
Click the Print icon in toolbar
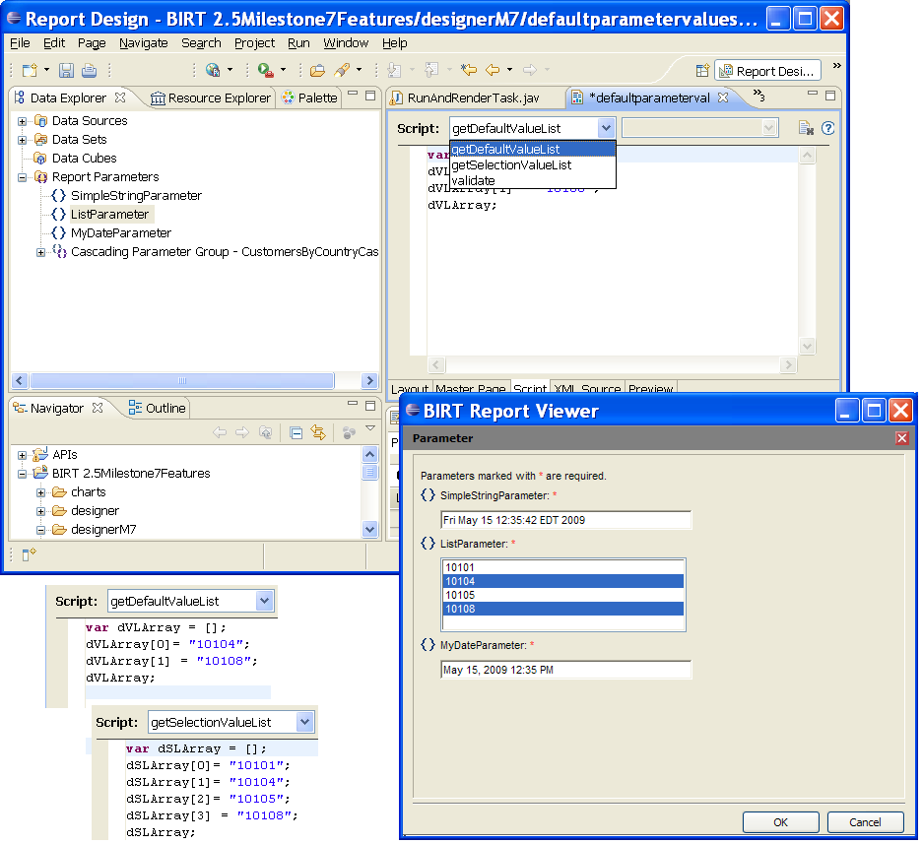(x=89, y=70)
